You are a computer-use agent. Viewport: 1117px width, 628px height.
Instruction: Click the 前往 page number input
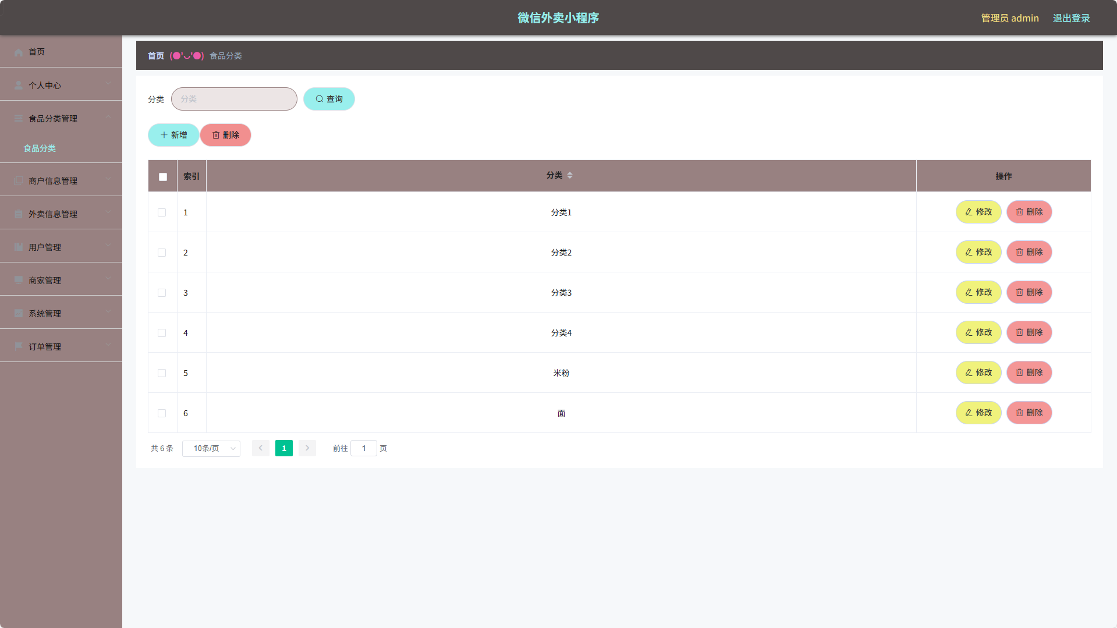(364, 449)
